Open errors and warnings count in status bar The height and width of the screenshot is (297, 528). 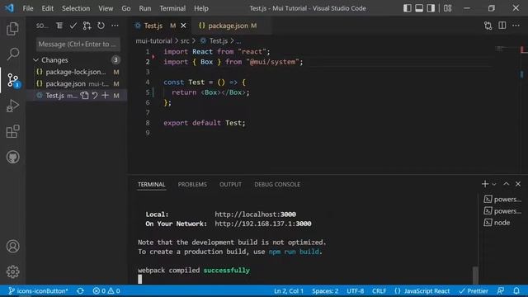106,291
